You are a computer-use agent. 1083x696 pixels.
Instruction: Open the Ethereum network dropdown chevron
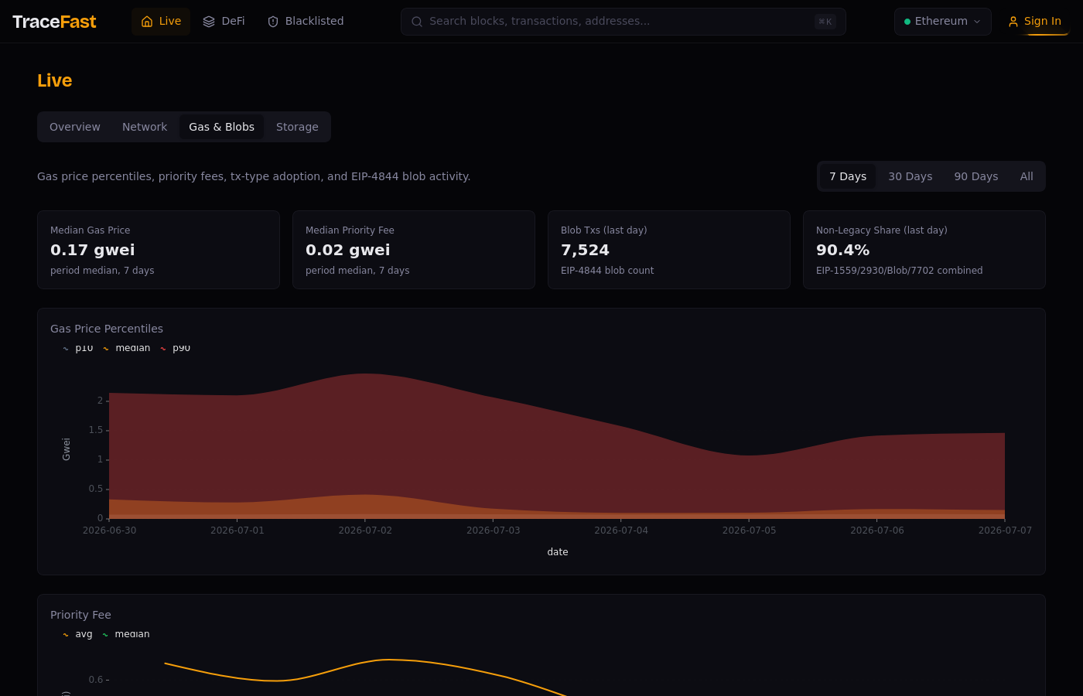pos(977,22)
